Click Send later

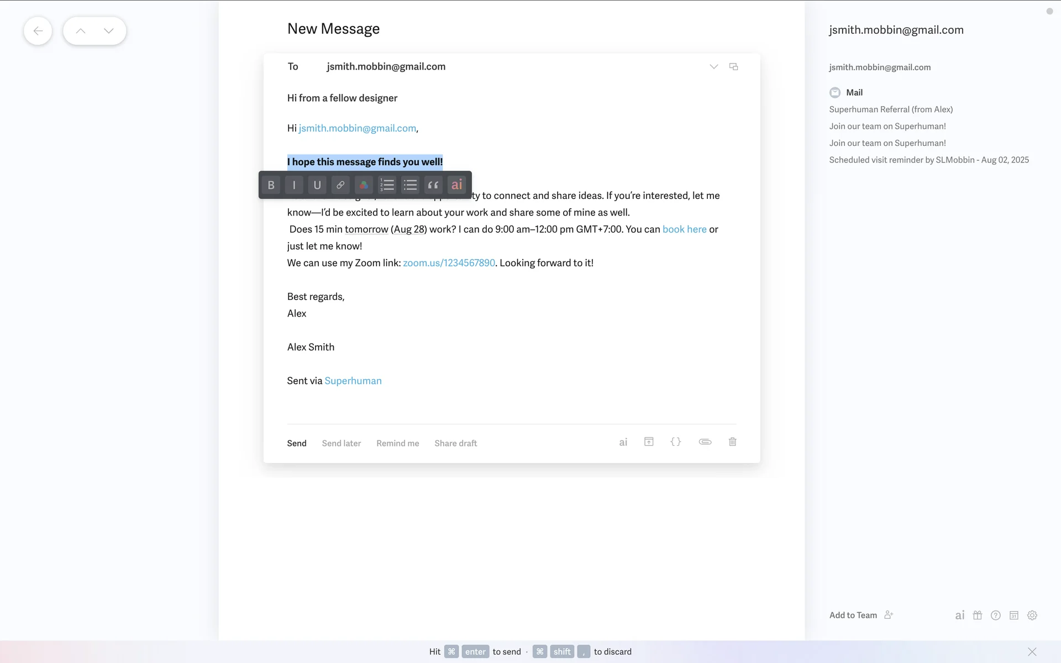[341, 443]
